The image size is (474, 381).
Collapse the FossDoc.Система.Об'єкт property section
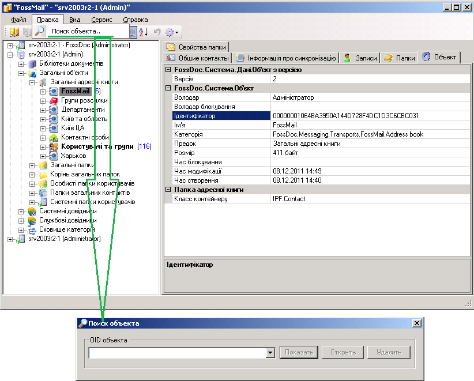point(169,88)
